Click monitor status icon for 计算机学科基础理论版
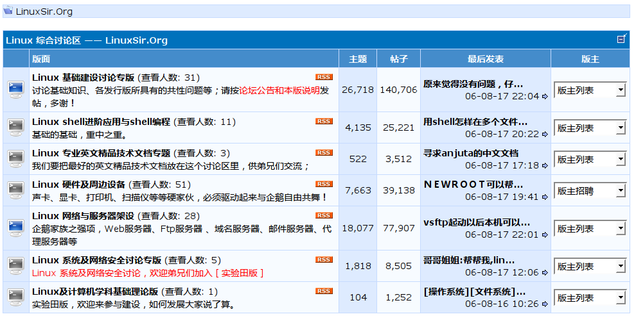 pyautogui.click(x=16, y=297)
